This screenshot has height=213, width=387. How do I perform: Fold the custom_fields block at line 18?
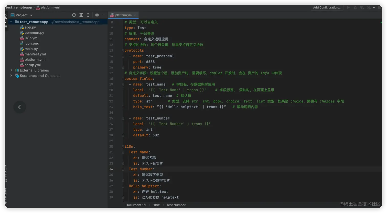pyautogui.click(x=123, y=79)
